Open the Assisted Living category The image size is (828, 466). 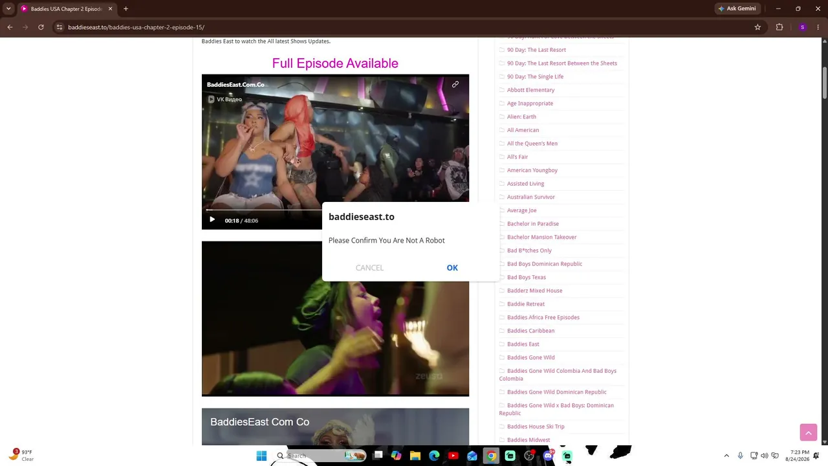525,184
